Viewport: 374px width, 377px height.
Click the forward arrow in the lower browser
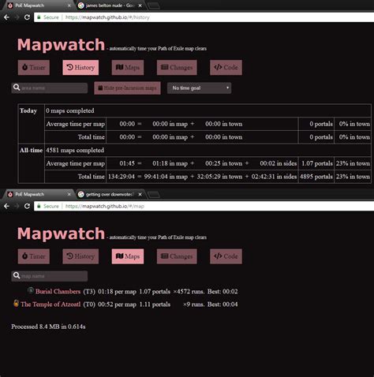(17, 206)
